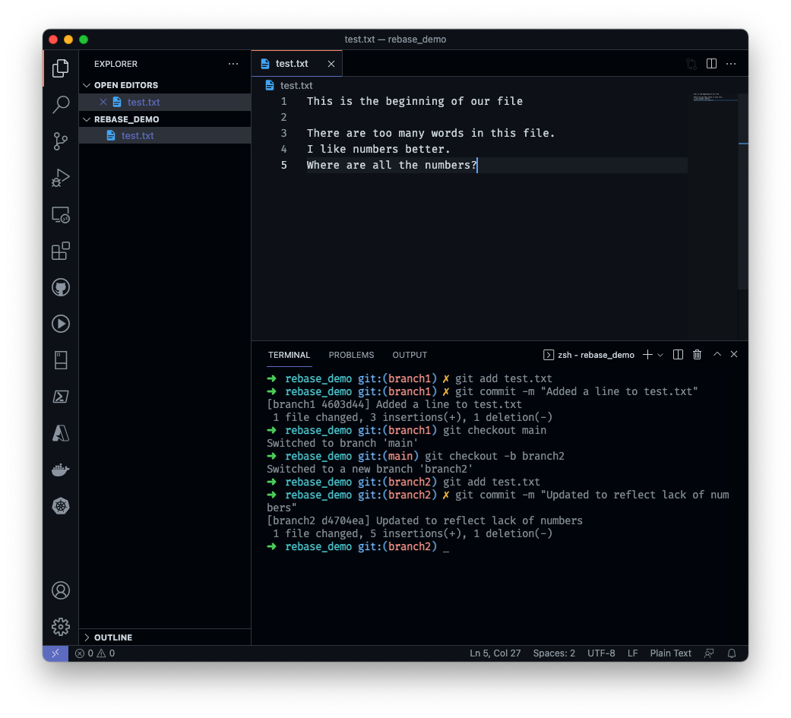
Task: Split the editor to the right
Action: 711,64
